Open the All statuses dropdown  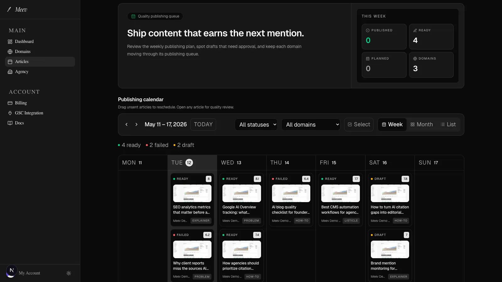(256, 124)
